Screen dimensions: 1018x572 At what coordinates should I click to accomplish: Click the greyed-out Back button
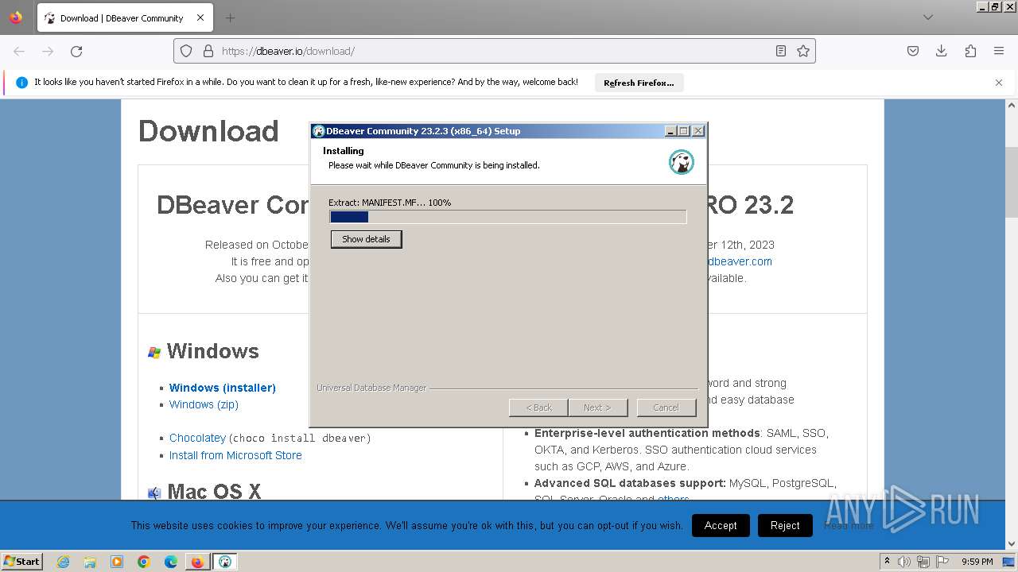pos(538,408)
